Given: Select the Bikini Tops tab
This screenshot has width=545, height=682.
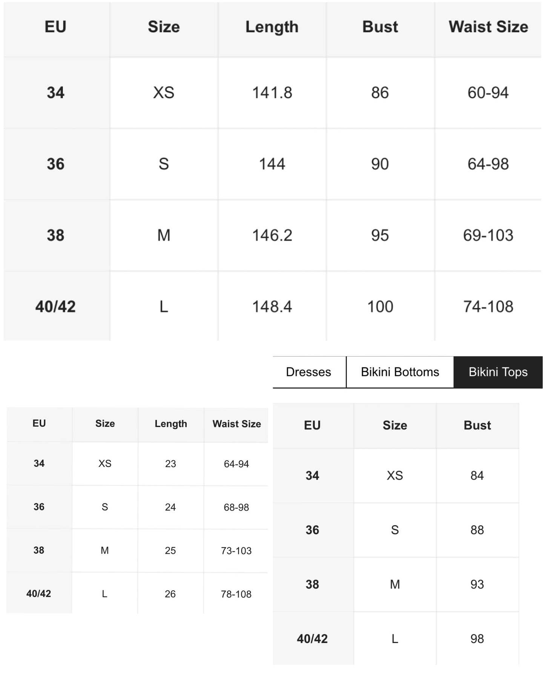Looking at the screenshot, I should (498, 372).
